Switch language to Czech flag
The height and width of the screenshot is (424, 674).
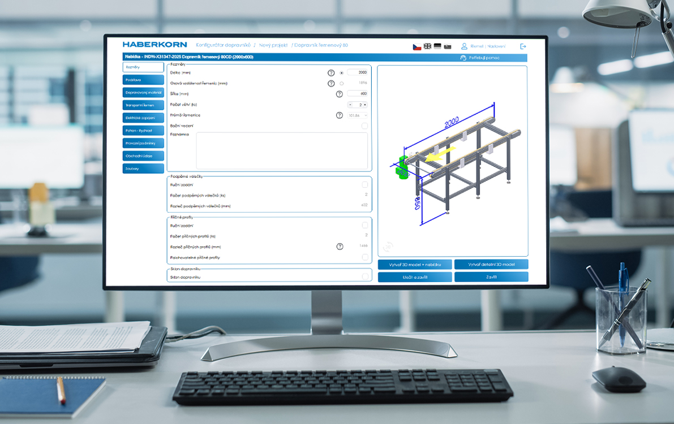coord(417,46)
